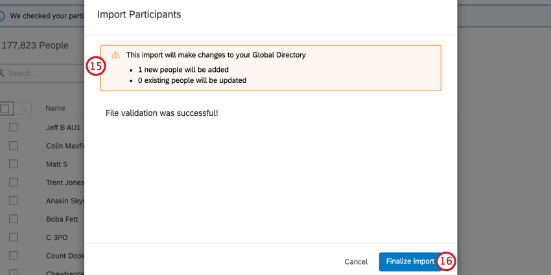551x275 pixels.
Task: Check the Count Dooku row checkbox
Action: 14,256
